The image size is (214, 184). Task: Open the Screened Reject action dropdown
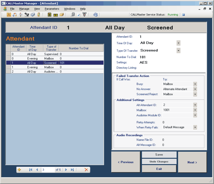(x=195, y=94)
